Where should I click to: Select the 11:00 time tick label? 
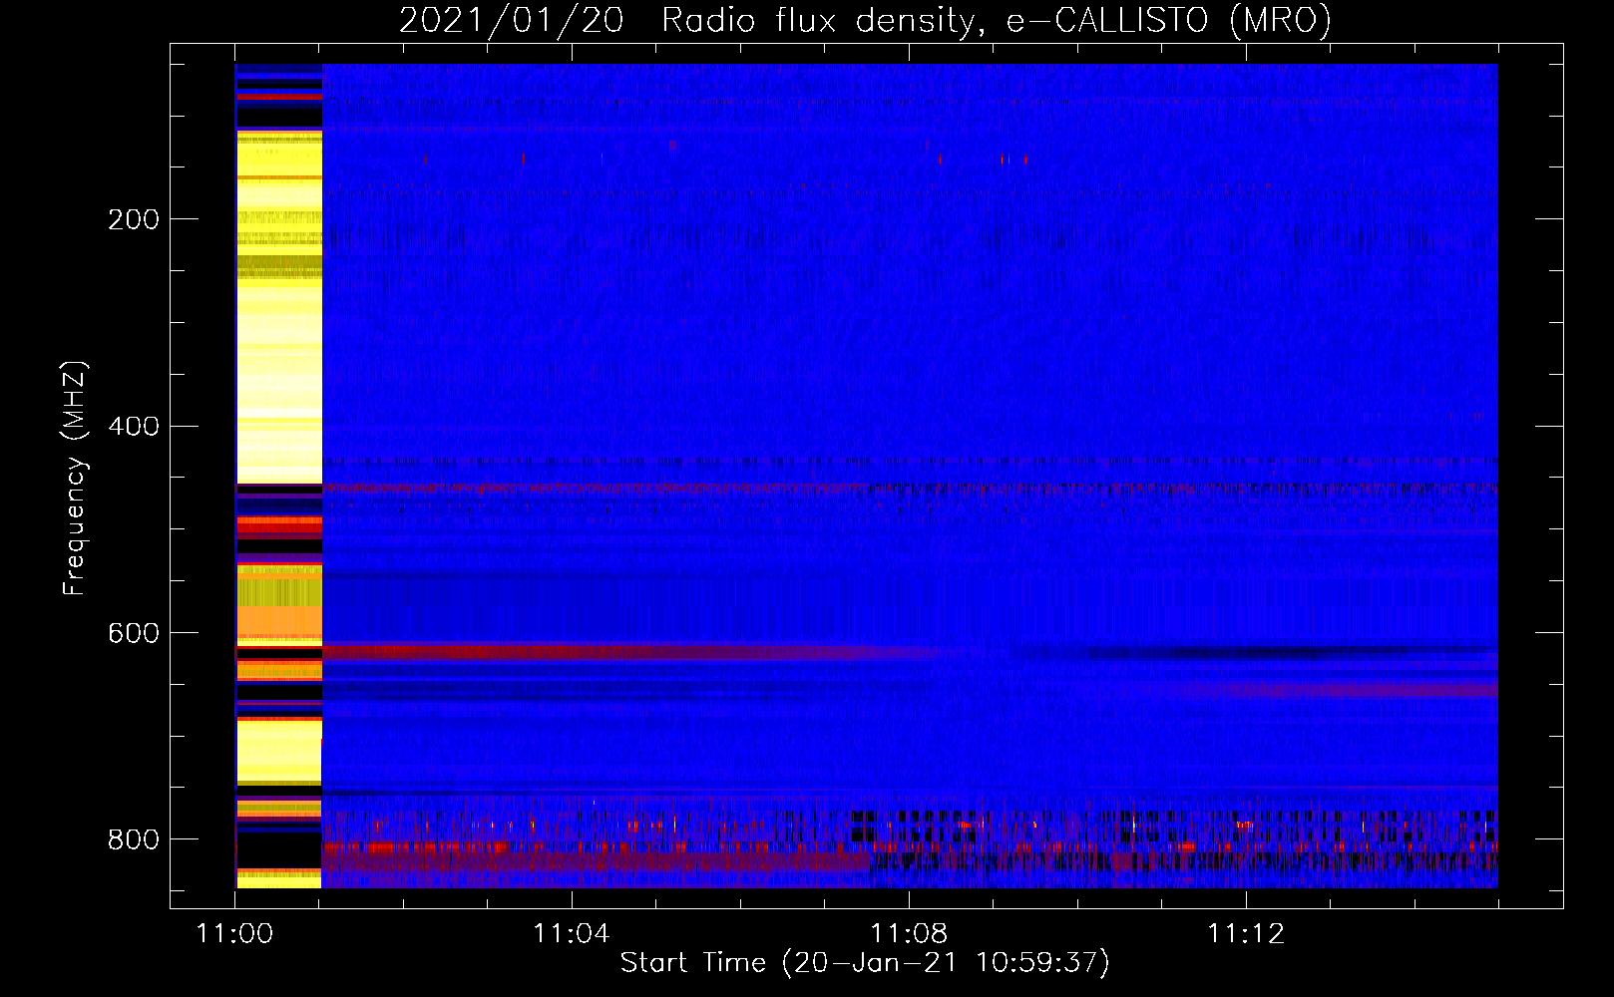point(235,934)
